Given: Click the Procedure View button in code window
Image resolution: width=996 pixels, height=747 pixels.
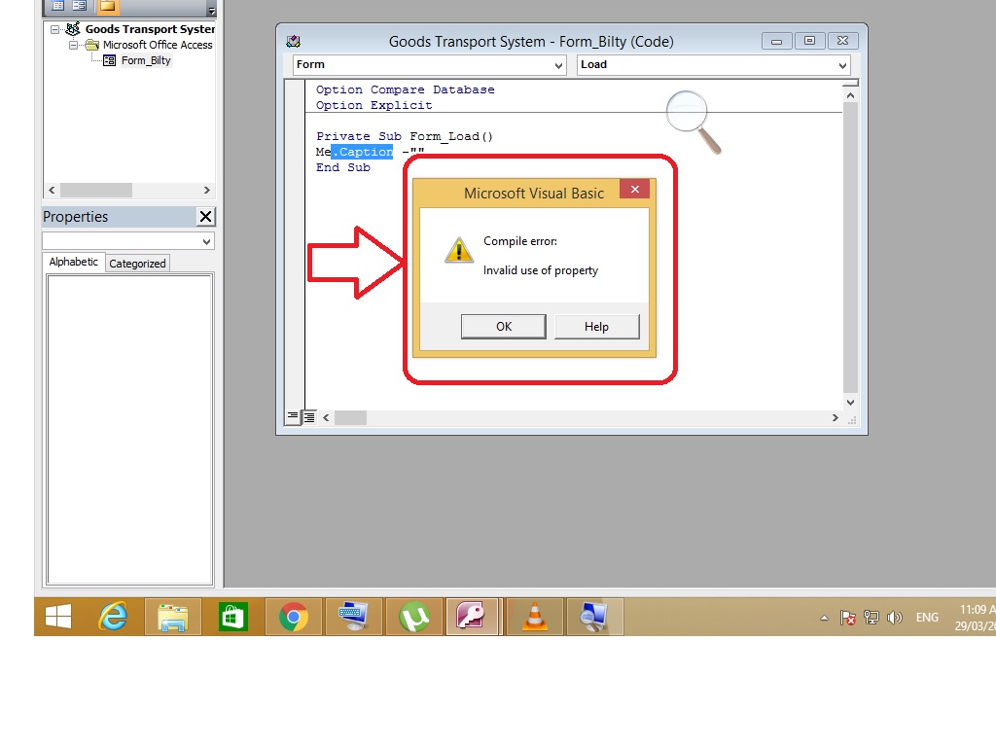Looking at the screenshot, I should click(292, 416).
